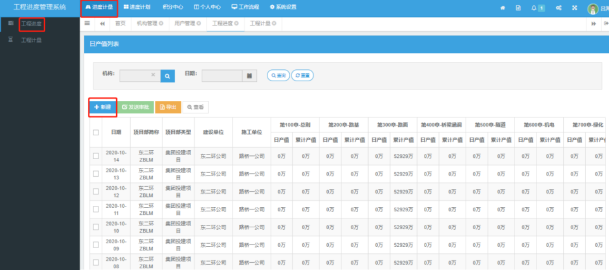This screenshot has height=270, width=609.
Task: Tick the checkbox for the 2020-10-11 row
Action: point(96,209)
